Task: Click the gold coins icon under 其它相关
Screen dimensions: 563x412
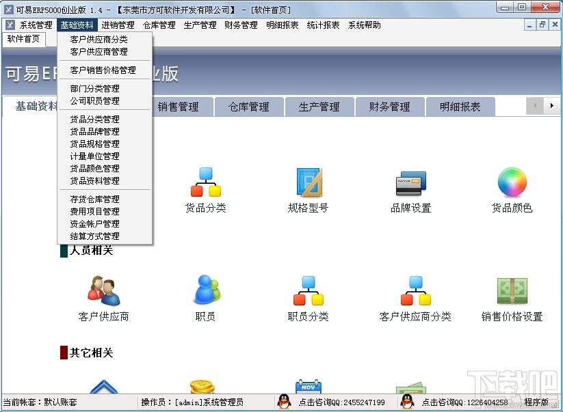Action: (x=202, y=386)
